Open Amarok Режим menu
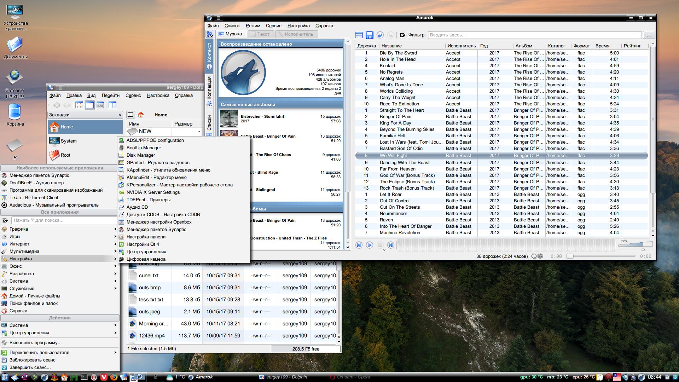This screenshot has height=382, width=679. (x=253, y=25)
